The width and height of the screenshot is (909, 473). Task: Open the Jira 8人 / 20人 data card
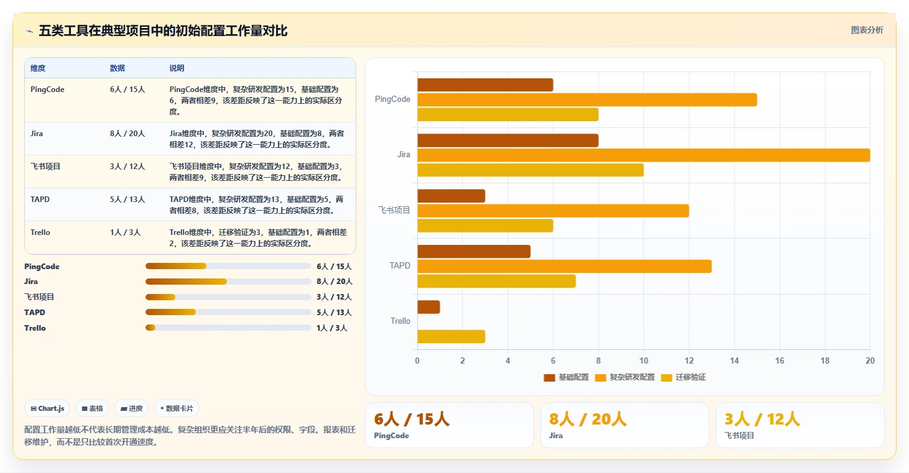pyautogui.click(x=624, y=425)
